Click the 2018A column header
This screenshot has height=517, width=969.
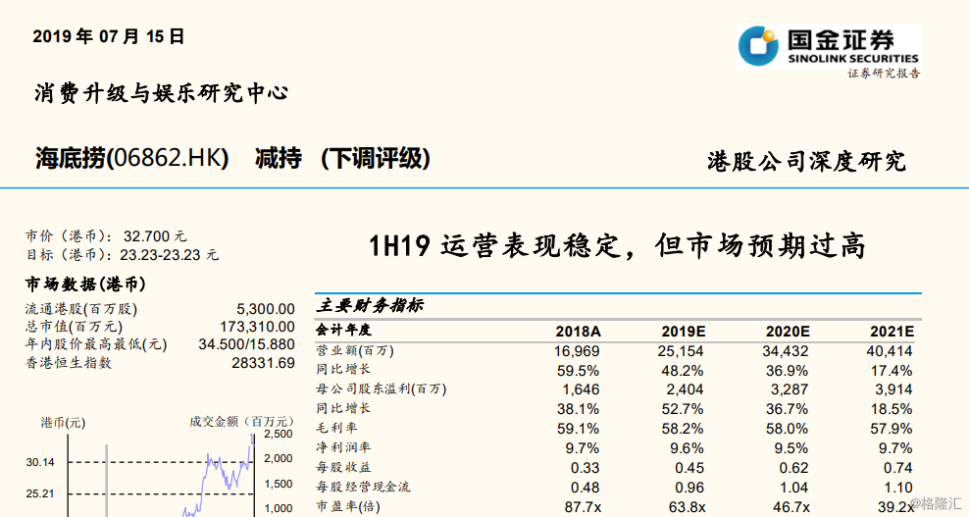(x=578, y=332)
